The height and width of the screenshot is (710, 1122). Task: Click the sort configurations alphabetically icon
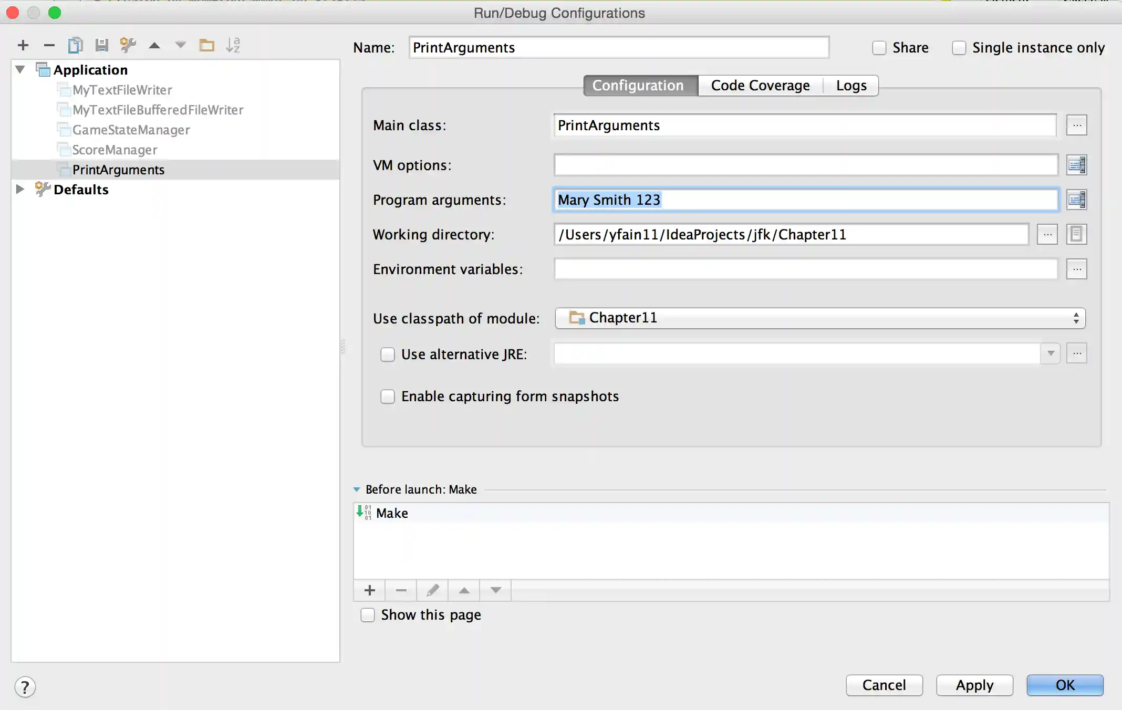(233, 45)
